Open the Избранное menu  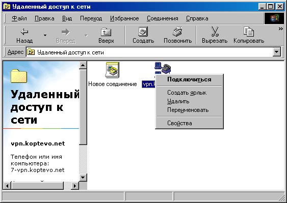(124, 18)
